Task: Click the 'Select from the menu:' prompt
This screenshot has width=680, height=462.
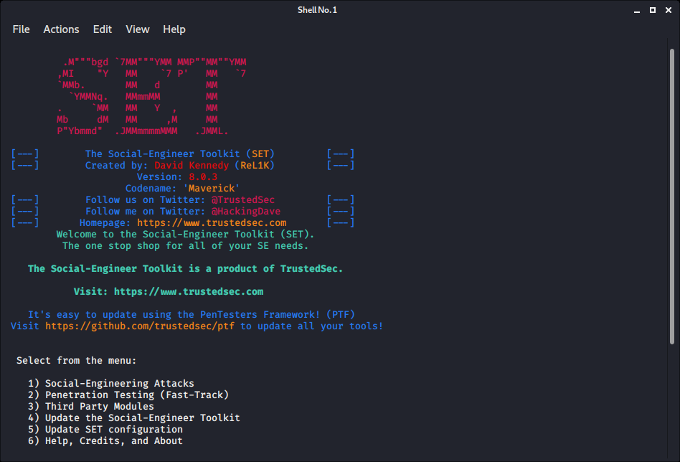Action: 76,361
